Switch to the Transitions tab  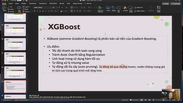tap(33, 3)
